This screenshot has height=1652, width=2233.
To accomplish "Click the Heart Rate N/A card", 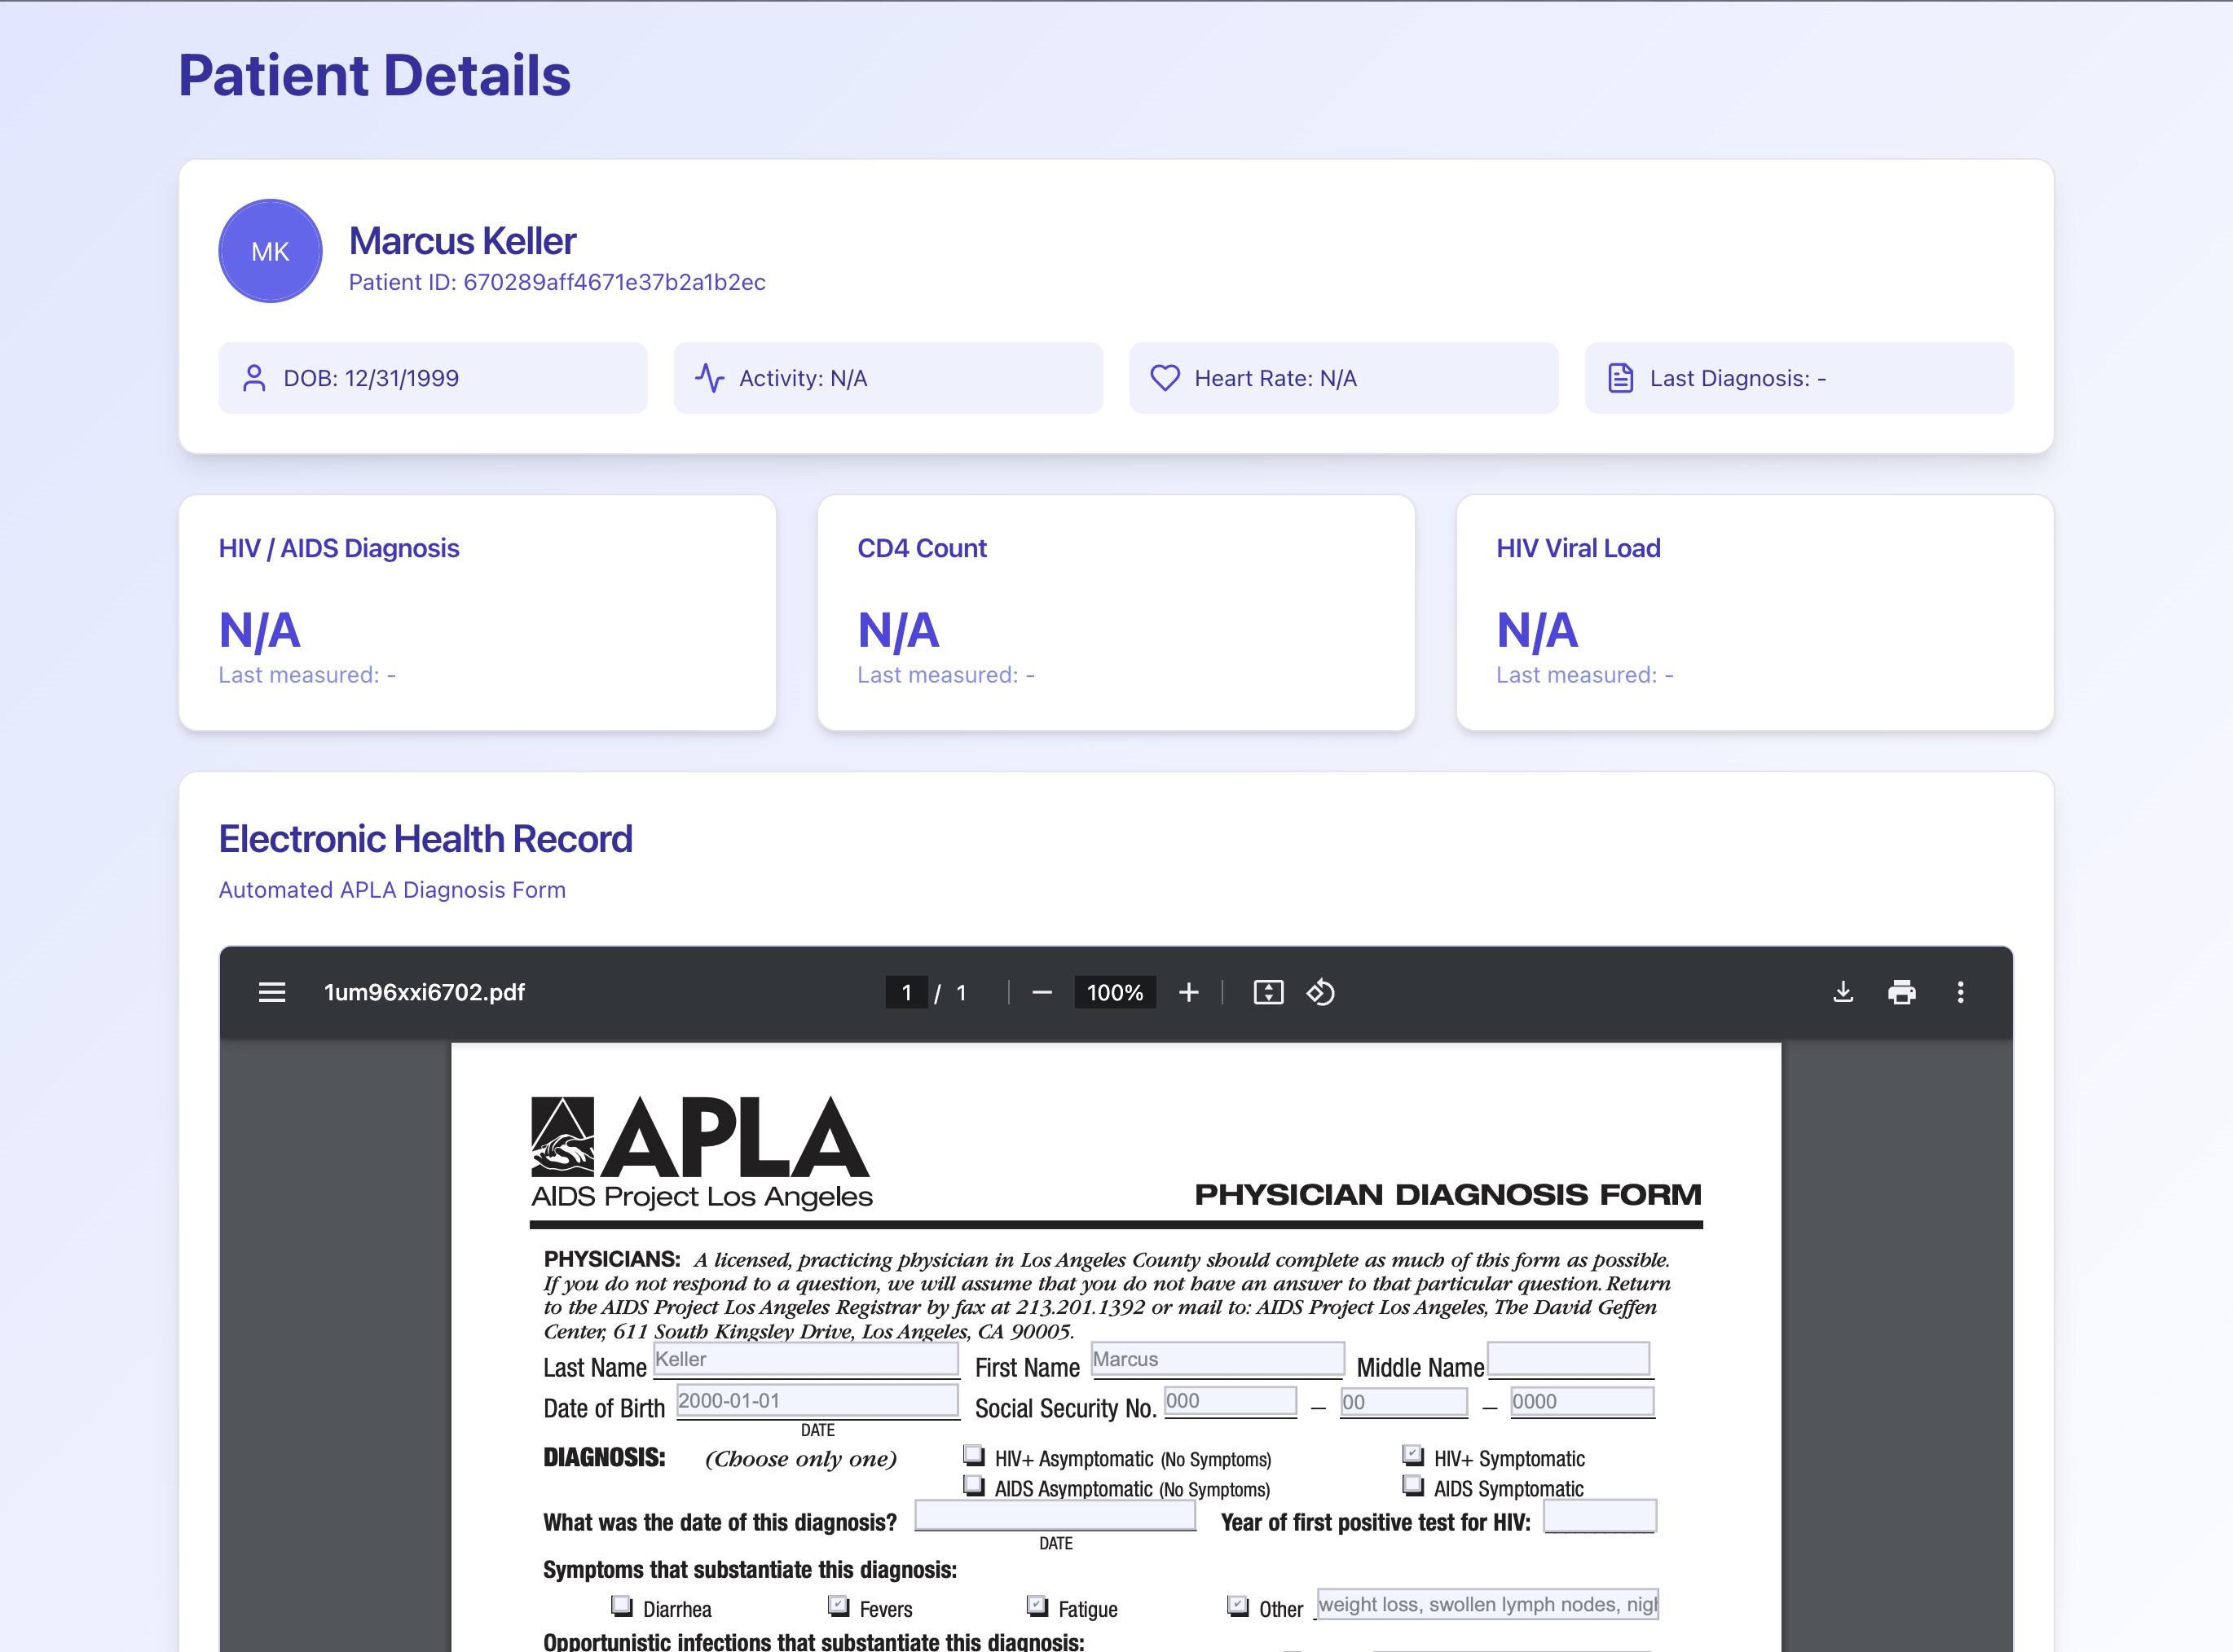I will (x=1342, y=378).
